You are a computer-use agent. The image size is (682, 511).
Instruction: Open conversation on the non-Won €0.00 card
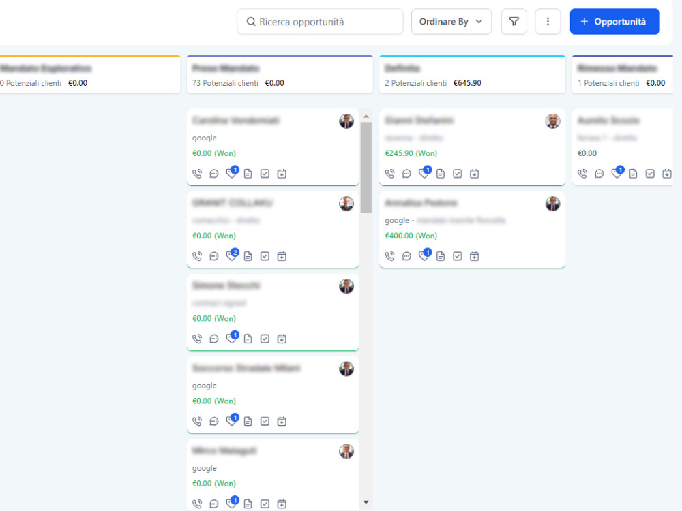[x=599, y=174]
